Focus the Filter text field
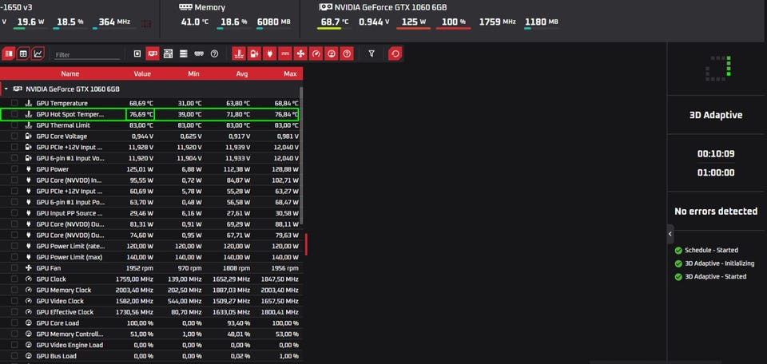 [87, 55]
